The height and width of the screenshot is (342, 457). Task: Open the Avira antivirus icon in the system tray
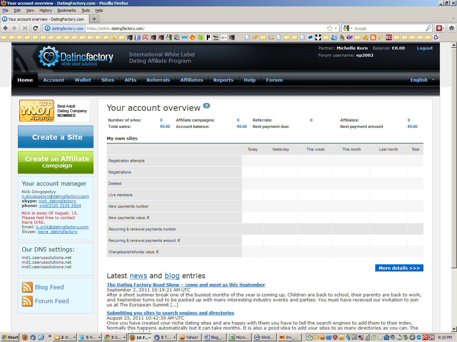click(x=426, y=337)
